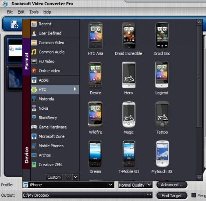Open the Apple device category
206x201 pixels.
(55, 80)
